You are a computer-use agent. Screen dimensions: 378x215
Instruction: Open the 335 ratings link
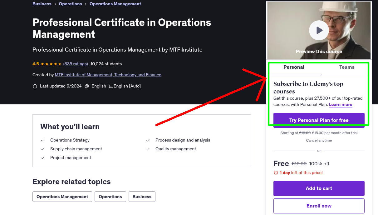point(76,64)
